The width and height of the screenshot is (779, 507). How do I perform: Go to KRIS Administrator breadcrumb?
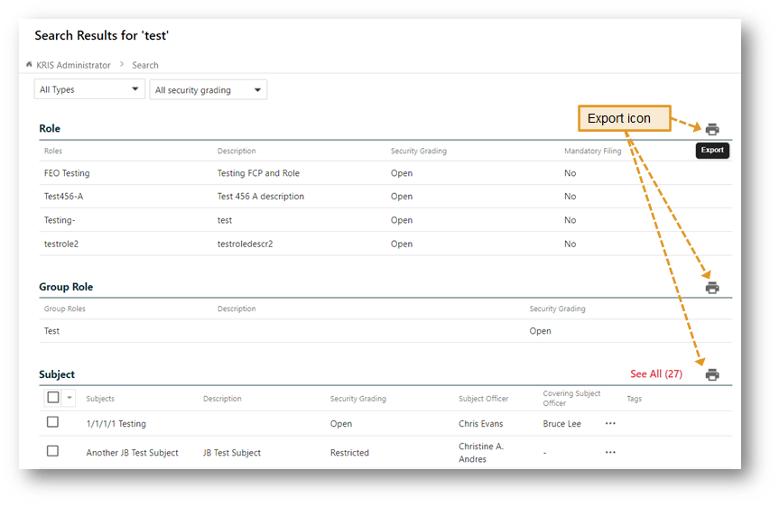coord(73,65)
